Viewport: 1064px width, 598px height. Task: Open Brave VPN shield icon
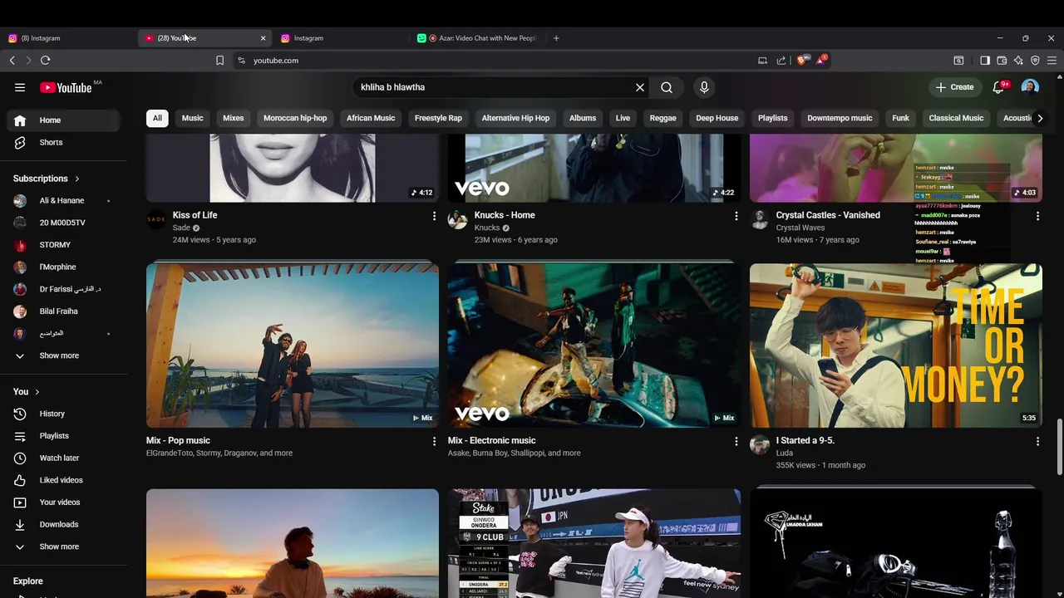pos(1035,61)
